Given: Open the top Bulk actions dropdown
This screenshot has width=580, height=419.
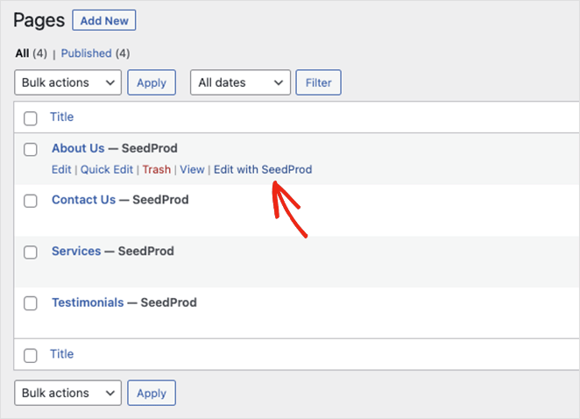Looking at the screenshot, I should [x=67, y=82].
